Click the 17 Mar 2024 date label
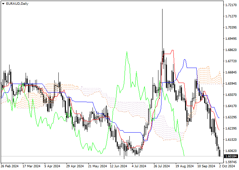Image resolution: width=239 pixels, height=170 pixels. (x=31, y=166)
